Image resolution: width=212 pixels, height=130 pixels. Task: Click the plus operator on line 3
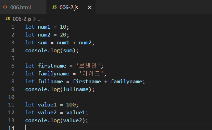[74, 43]
